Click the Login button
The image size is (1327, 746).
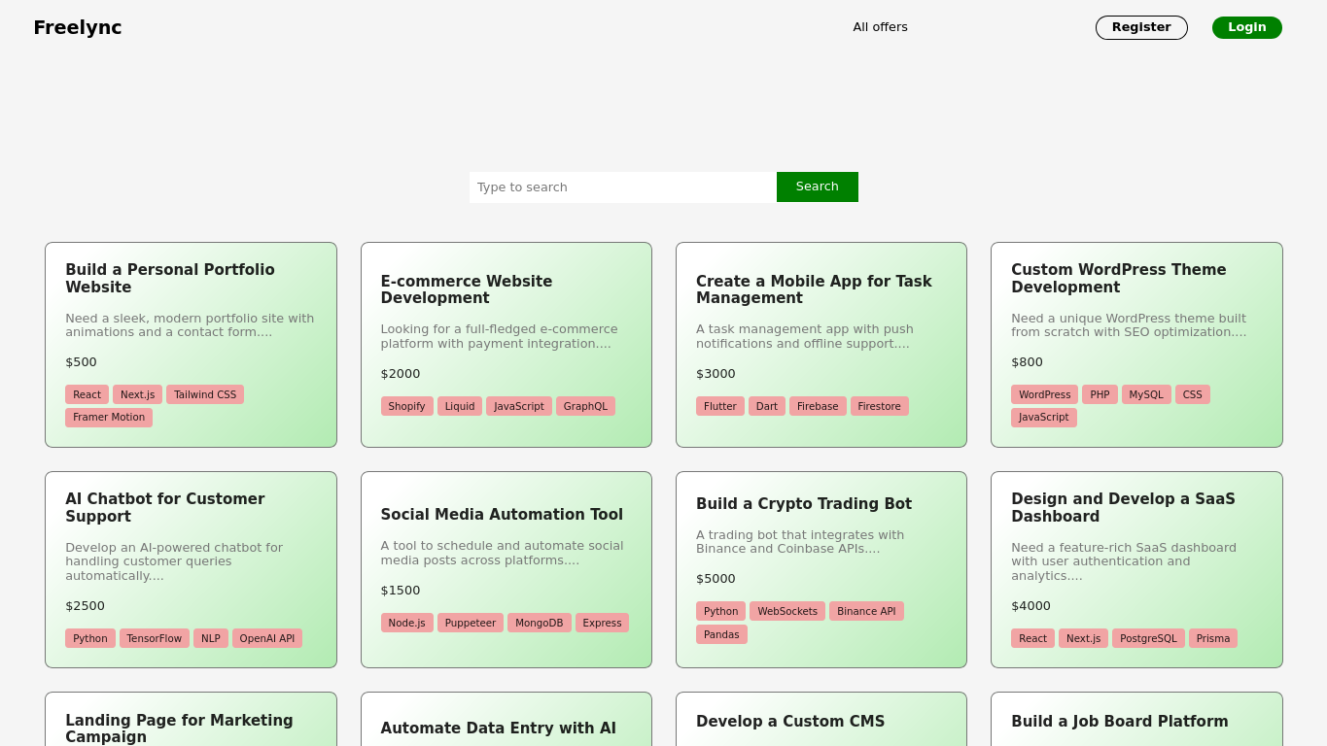[1247, 27]
